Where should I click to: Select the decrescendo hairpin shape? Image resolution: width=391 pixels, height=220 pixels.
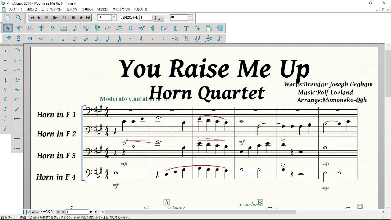pyautogui.click(x=17, y=61)
